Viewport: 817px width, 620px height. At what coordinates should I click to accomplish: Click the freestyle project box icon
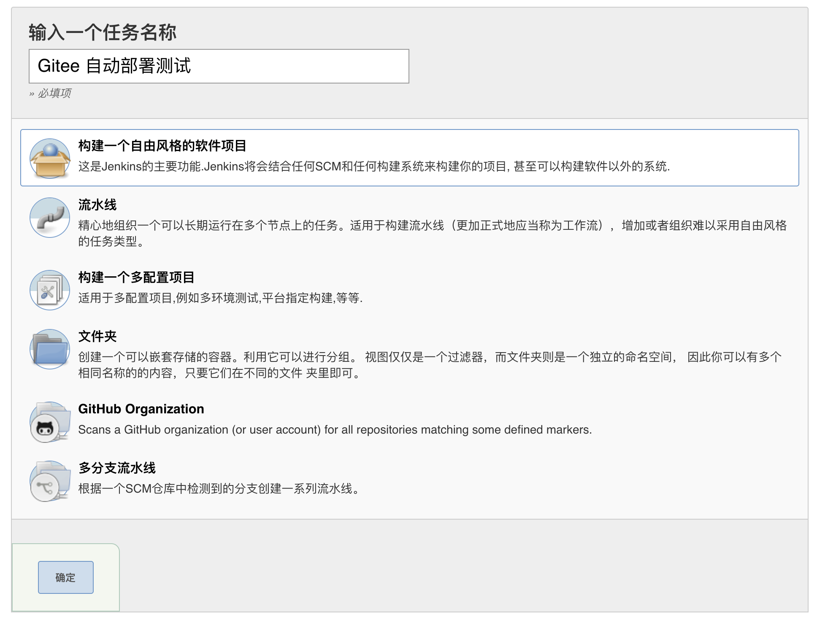(50, 159)
